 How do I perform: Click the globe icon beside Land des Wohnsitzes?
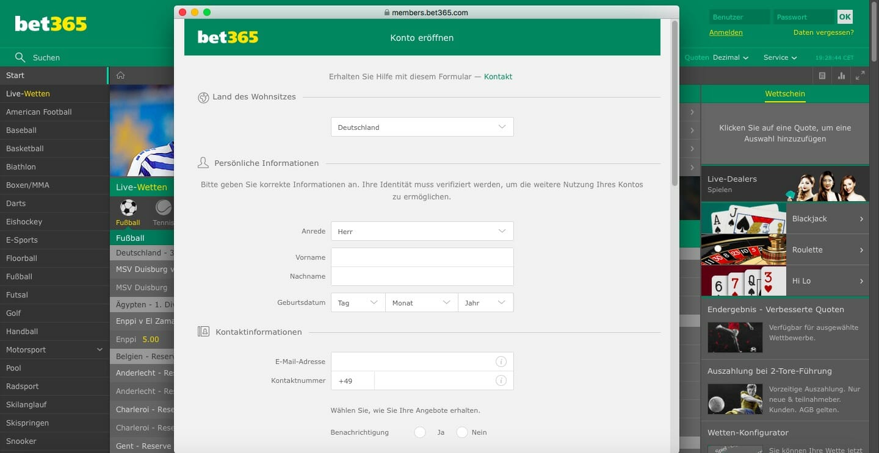coord(203,98)
